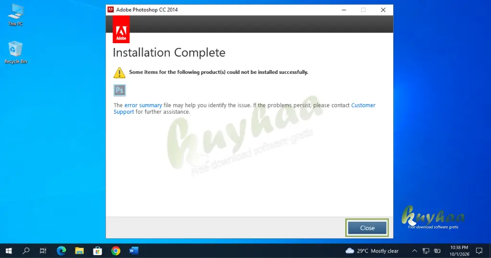The width and height of the screenshot is (491, 258).
Task: Open Microsoft Word from the taskbar
Action: pyautogui.click(x=134, y=251)
